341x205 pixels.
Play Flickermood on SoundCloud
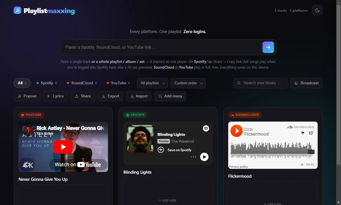click(x=236, y=131)
